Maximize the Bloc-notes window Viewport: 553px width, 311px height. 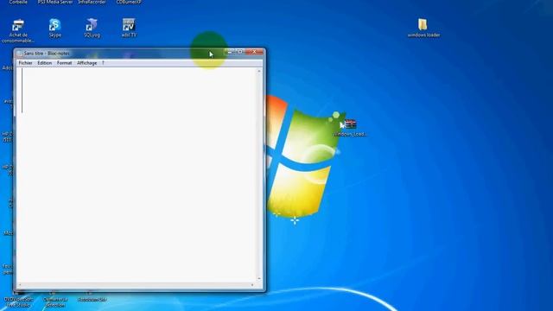point(240,52)
